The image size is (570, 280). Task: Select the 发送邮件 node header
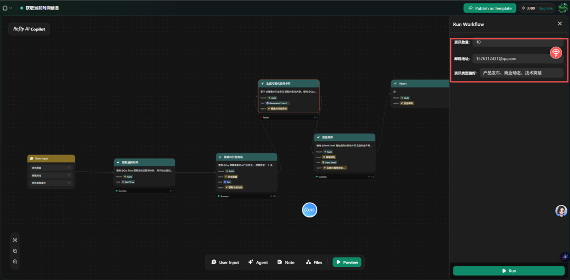point(344,137)
